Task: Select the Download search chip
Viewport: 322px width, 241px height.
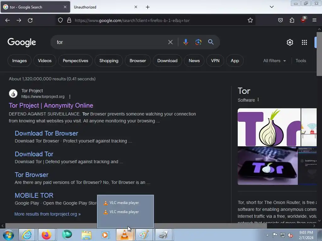Action: 167,61
